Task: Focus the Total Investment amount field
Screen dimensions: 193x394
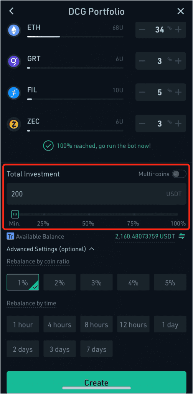Action: click(x=97, y=194)
